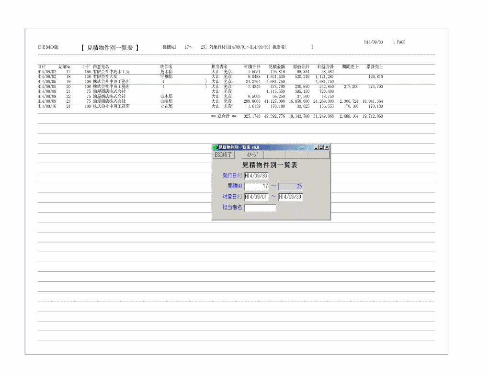Click grand total profit 31,249,068
The image size is (489, 376).
coord(324,116)
